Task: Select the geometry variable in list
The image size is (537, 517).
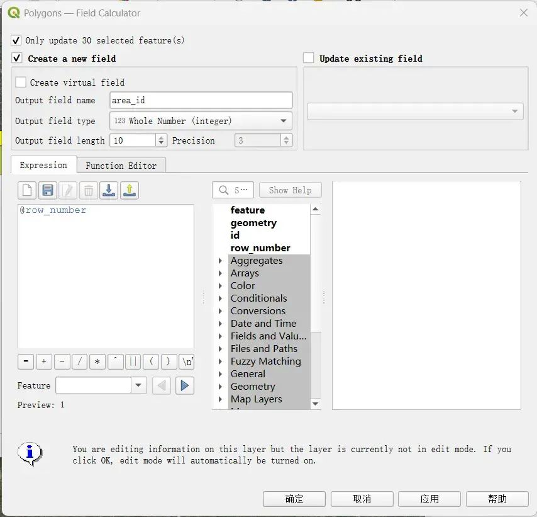Action: click(253, 223)
